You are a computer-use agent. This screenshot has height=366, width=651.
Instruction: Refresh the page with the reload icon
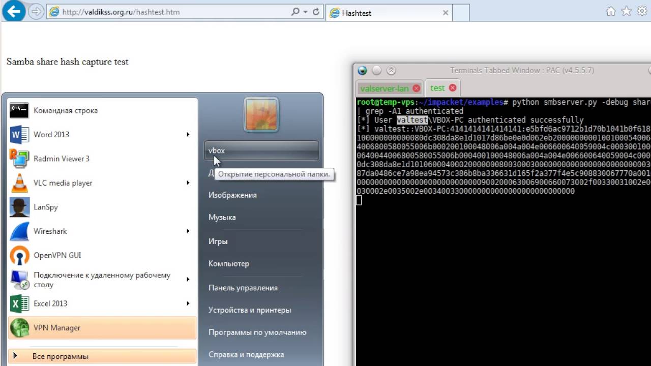pyautogui.click(x=316, y=12)
